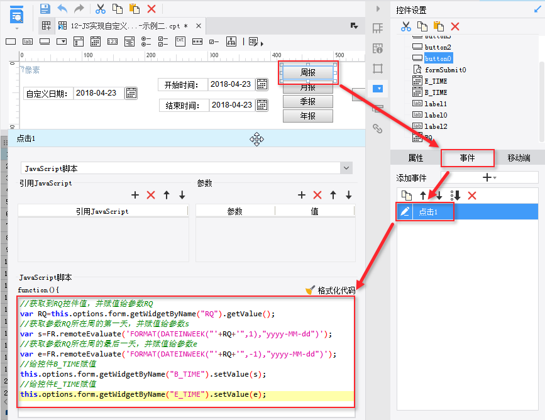The width and height of the screenshot is (545, 420).
Task: Click the pencil edit icon beside 点击1
Action: pyautogui.click(x=405, y=212)
